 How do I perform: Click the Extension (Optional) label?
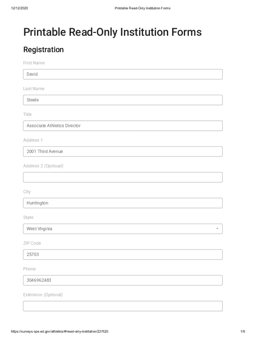[x=43, y=295]
